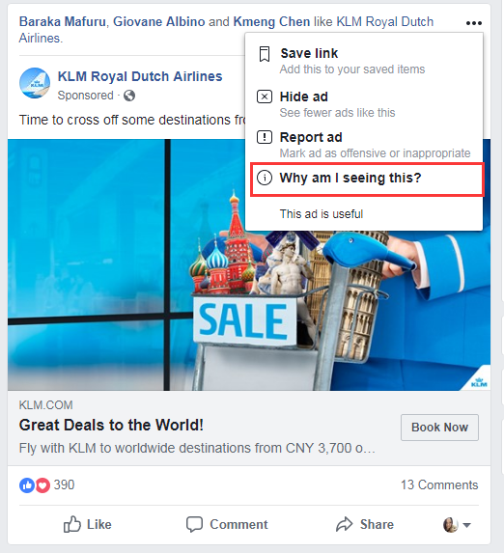This screenshot has width=504, height=553.
Task: Select Why am I seeing this?
Action: coord(367,180)
